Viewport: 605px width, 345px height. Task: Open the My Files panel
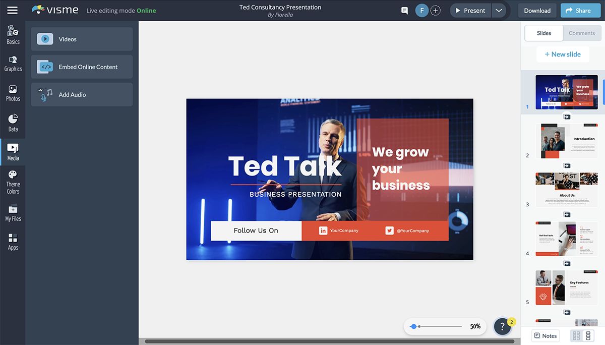[13, 213]
